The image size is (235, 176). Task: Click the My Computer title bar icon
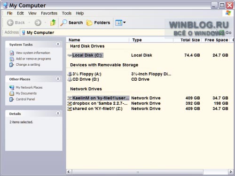tap(5, 6)
